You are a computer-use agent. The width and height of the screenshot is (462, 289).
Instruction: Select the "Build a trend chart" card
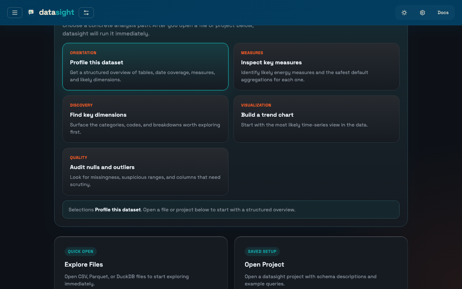point(317,119)
